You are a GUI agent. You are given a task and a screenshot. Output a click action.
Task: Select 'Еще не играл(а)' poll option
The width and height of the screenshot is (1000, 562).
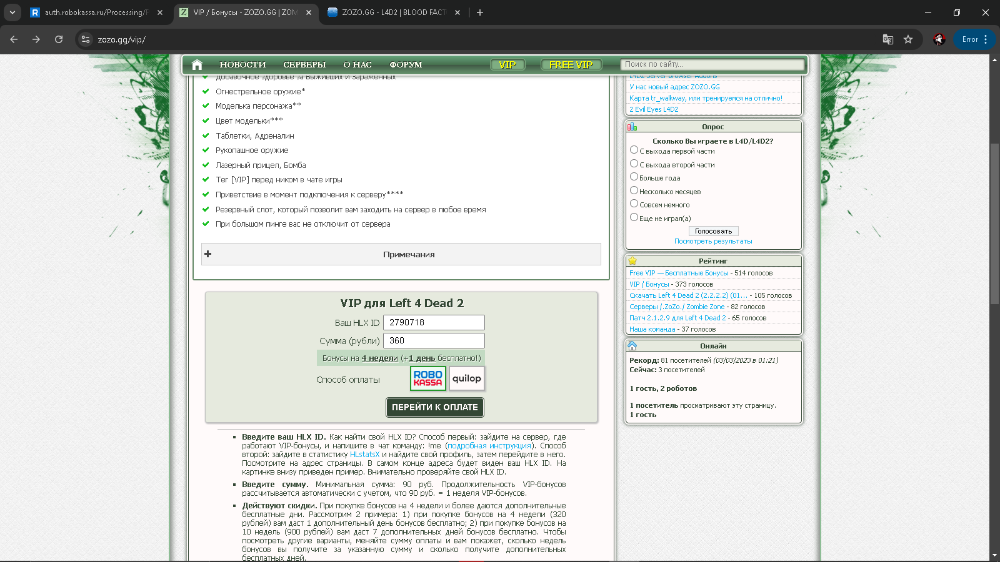point(634,217)
